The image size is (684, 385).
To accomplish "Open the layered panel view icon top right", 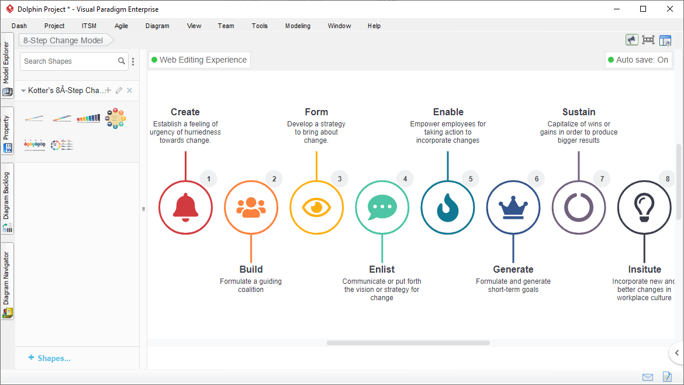I will point(665,40).
